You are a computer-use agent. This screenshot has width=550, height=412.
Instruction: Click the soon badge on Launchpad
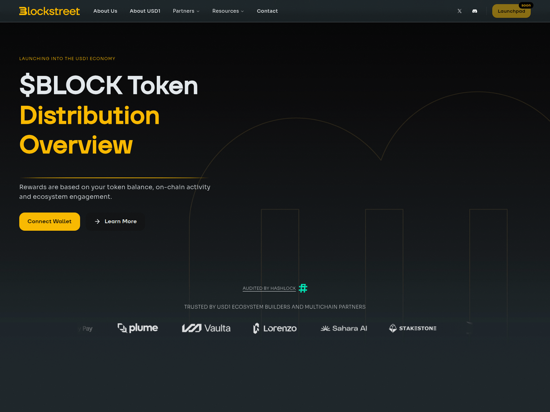(526, 5)
